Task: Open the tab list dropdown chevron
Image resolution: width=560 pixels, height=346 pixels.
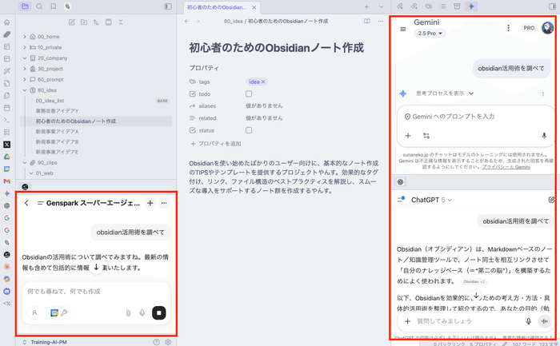Action: [x=381, y=6]
